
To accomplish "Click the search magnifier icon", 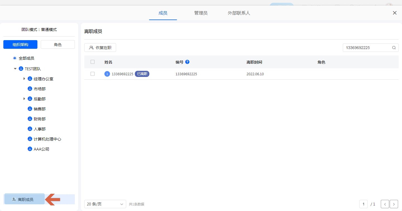I will coord(394,48).
